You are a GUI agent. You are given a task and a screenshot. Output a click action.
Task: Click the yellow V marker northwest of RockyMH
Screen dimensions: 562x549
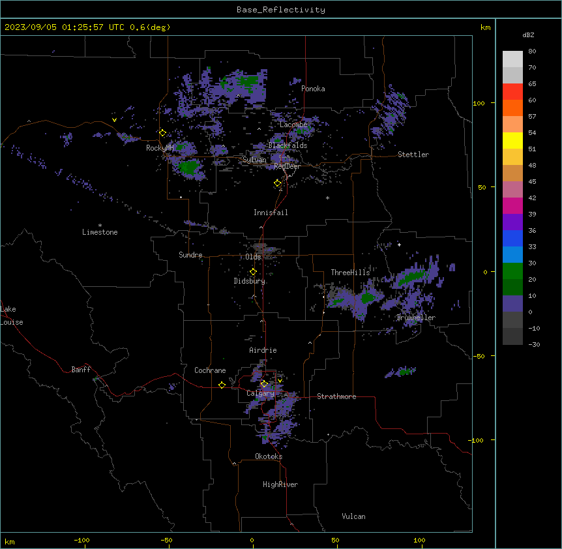[x=114, y=120]
